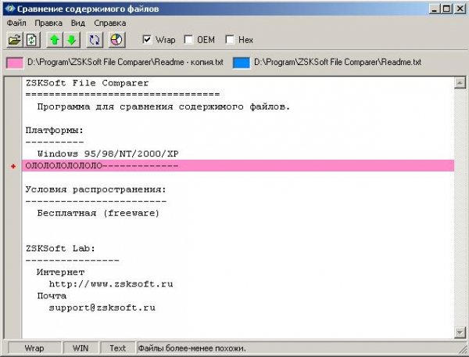Open the pie chart statistics icon
Viewport: 469px width, 357px height.
116,40
